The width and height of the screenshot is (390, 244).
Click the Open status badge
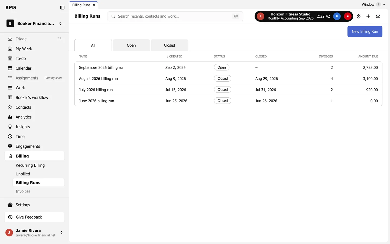pyautogui.click(x=222, y=67)
